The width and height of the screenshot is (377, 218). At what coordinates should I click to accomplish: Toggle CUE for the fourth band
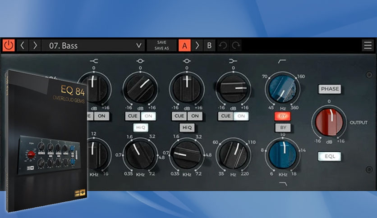[x=225, y=116]
